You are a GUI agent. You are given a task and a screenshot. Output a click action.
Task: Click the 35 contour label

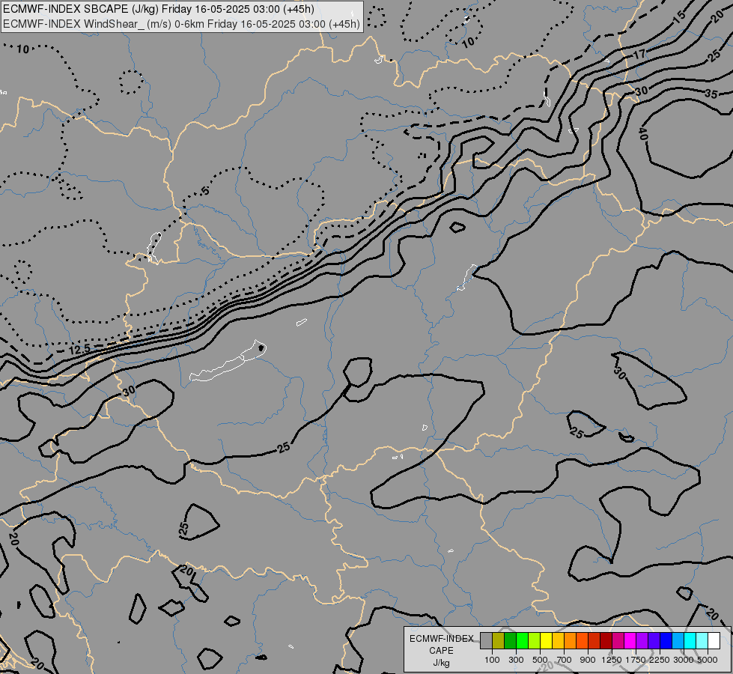click(x=711, y=94)
